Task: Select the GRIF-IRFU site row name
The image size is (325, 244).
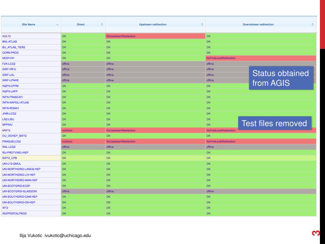Action: coord(9,69)
